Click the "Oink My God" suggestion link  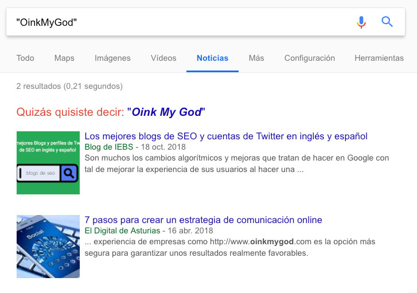click(x=166, y=112)
